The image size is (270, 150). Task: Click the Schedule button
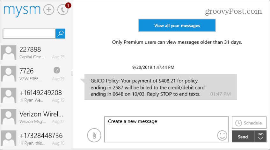(x=249, y=123)
